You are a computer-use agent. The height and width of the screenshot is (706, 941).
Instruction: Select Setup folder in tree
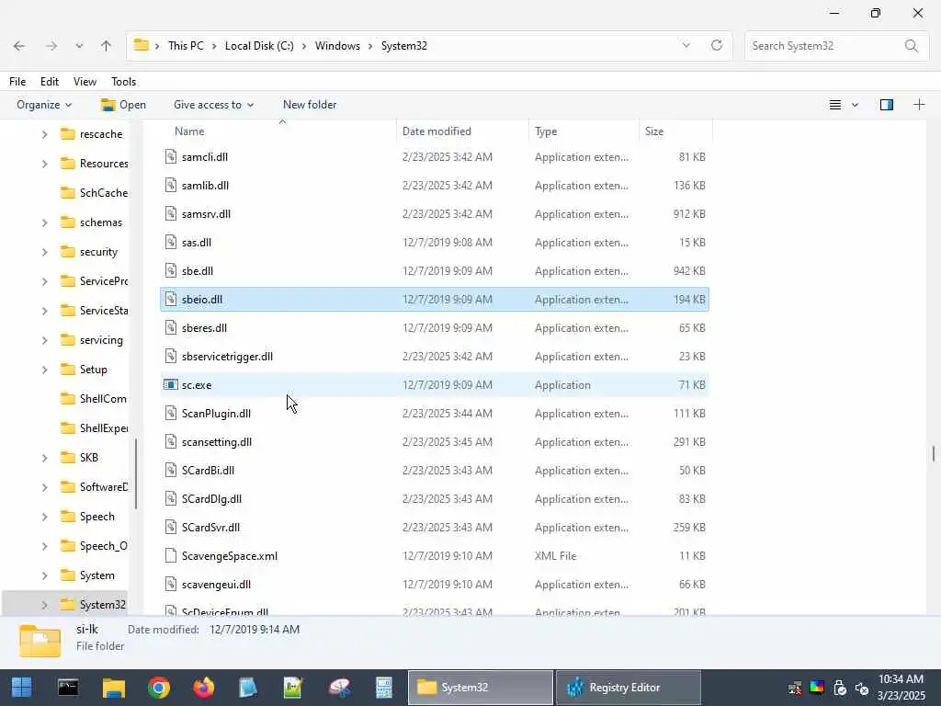[x=84, y=370]
